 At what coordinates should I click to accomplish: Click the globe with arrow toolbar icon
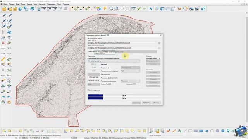coord(20,8)
